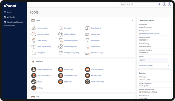
Task: Open the GDPR Compliance icon
Action: (87, 82)
